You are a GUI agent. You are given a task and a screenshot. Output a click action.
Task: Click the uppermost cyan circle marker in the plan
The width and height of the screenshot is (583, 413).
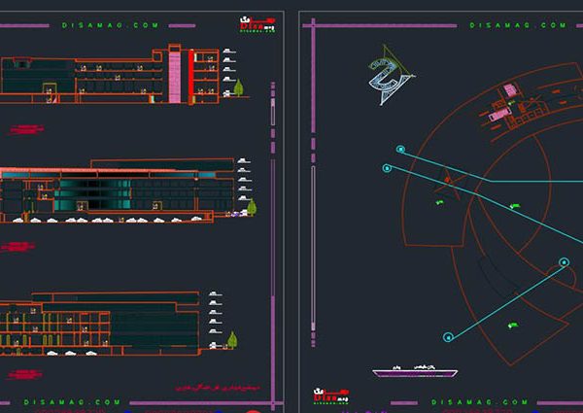pyautogui.click(x=400, y=150)
